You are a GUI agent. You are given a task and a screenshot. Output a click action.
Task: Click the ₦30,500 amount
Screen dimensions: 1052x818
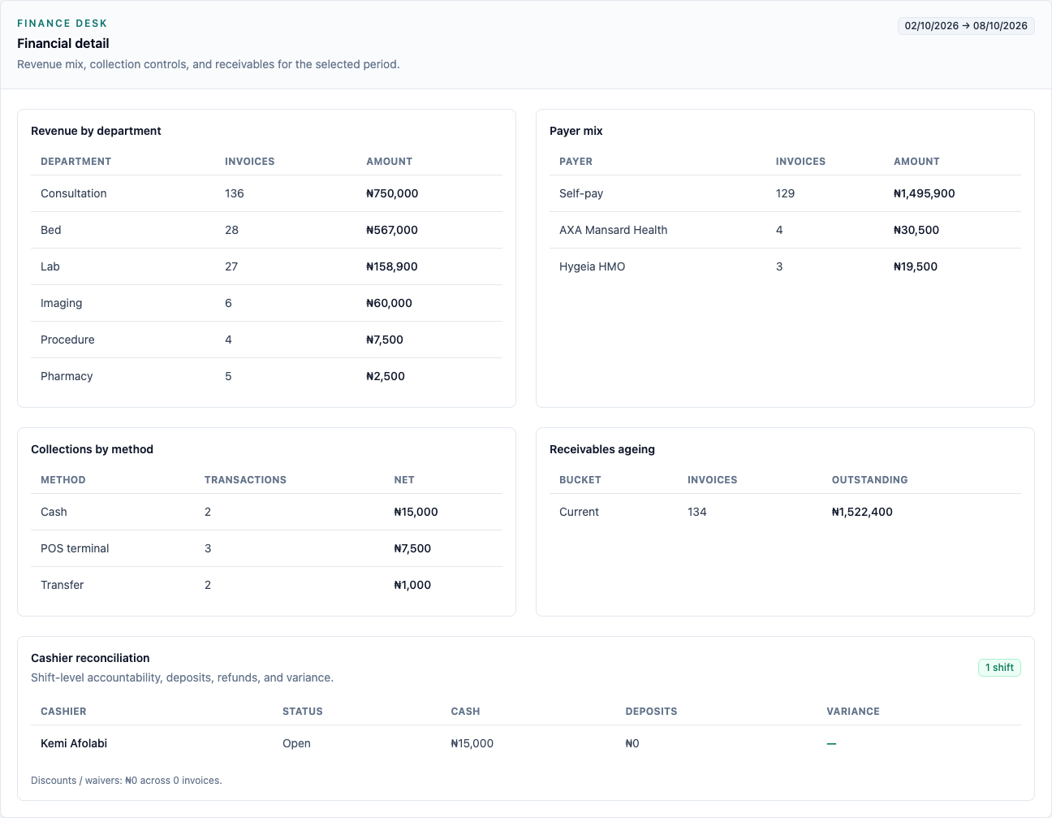[916, 230]
